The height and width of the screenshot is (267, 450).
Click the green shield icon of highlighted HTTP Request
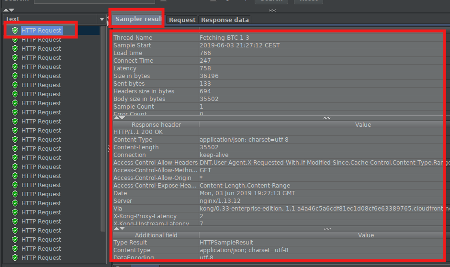coord(15,31)
